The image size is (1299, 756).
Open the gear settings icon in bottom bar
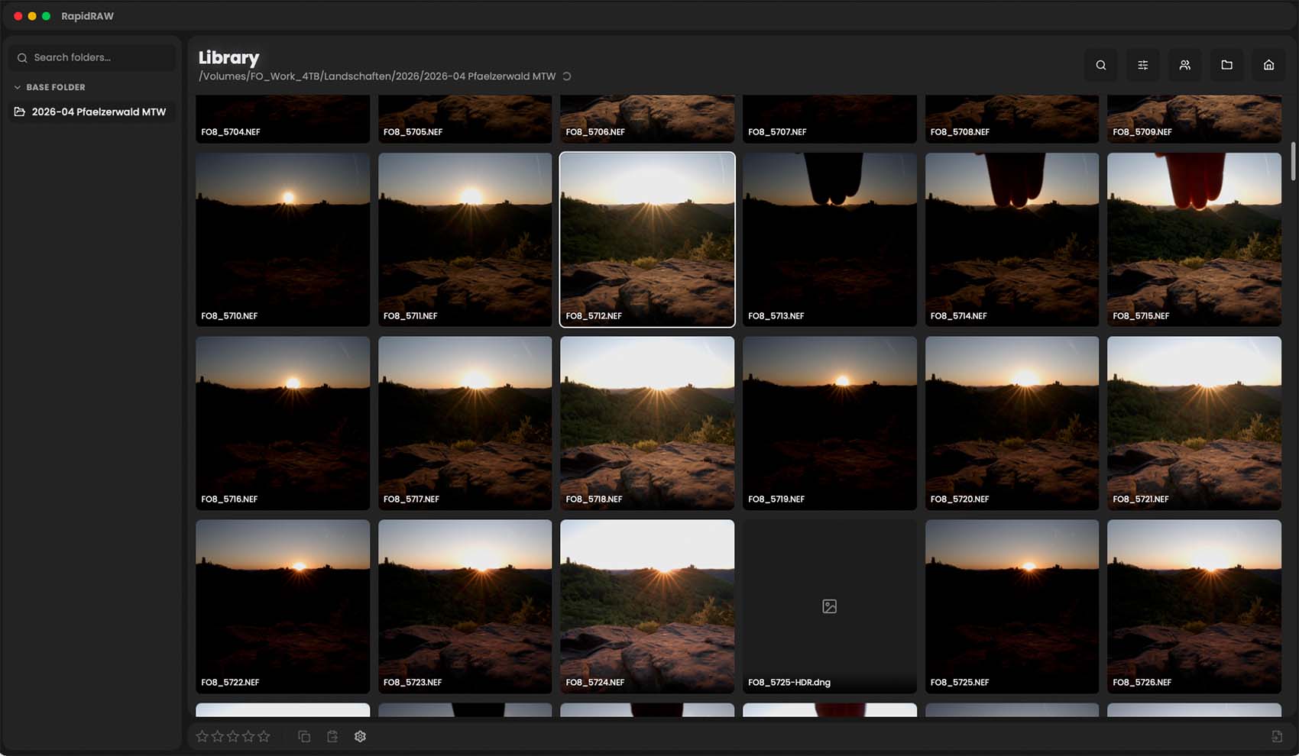pyautogui.click(x=360, y=736)
